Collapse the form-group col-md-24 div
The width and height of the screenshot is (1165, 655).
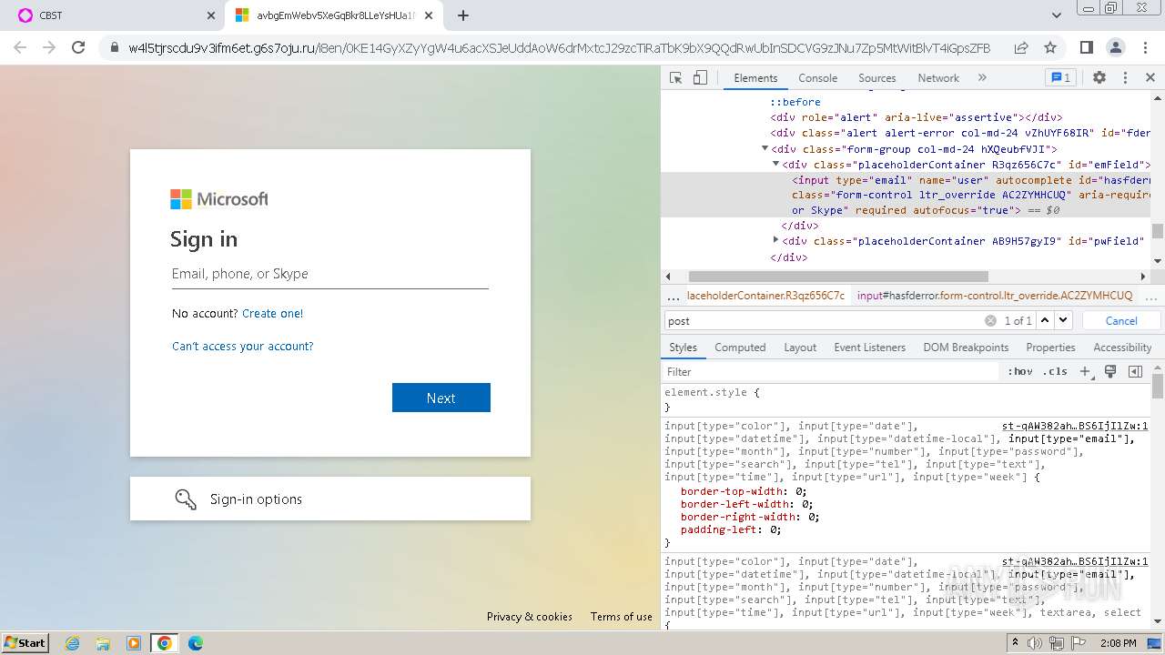point(765,148)
